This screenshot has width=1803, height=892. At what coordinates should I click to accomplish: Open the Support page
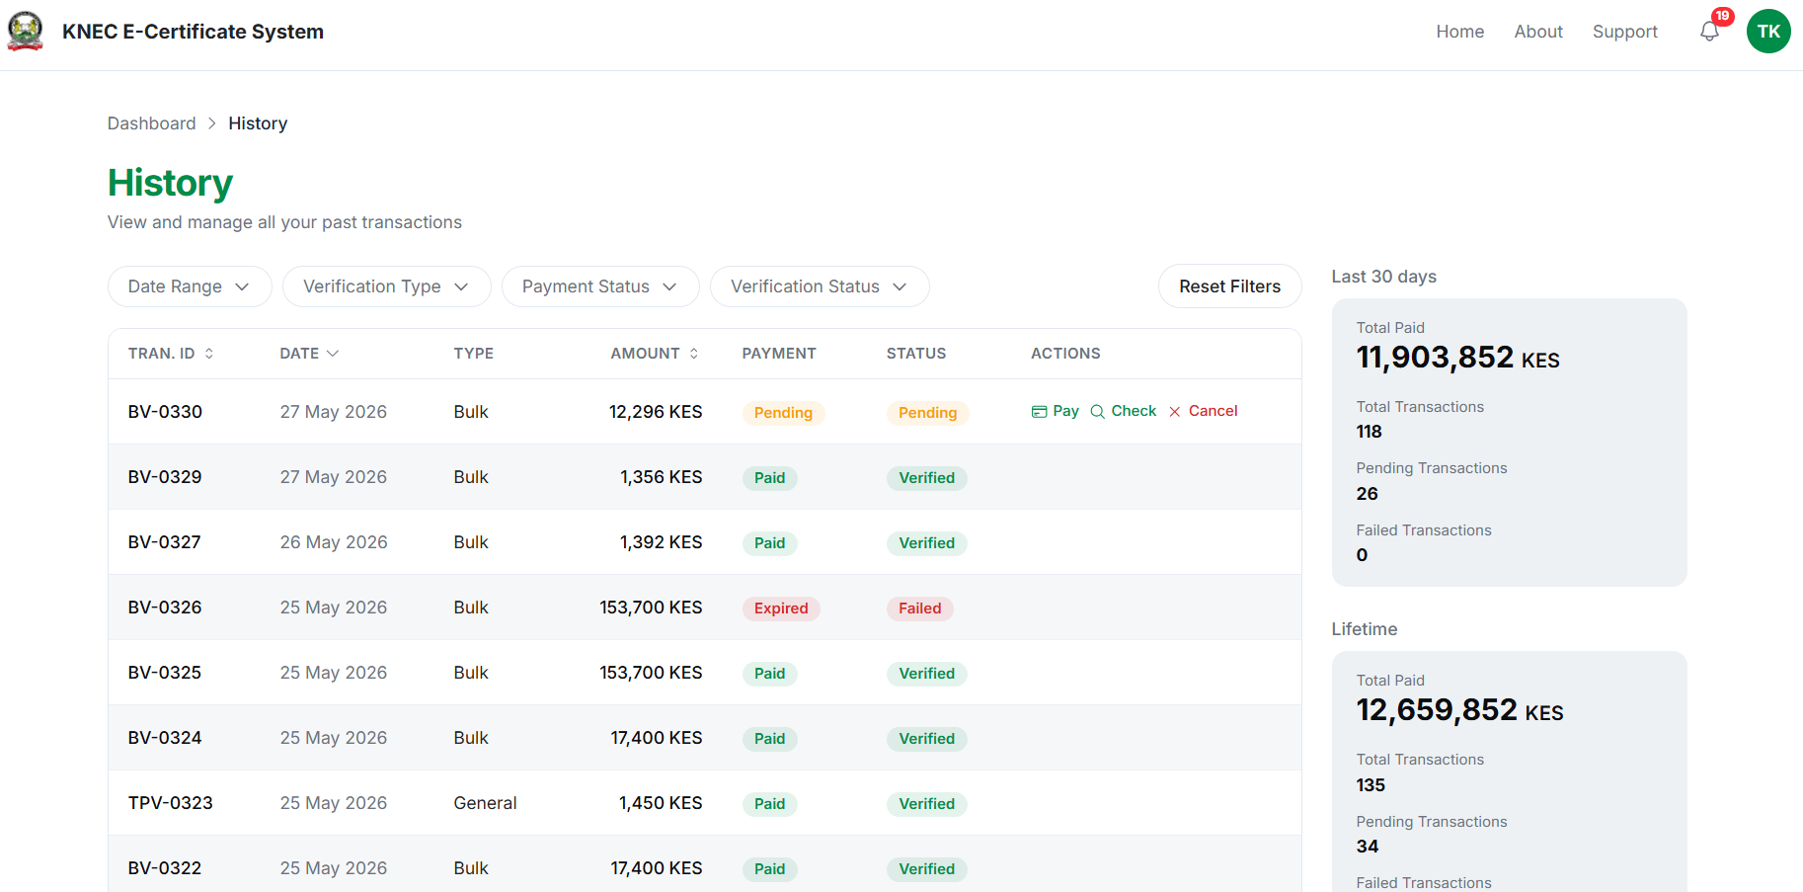click(1624, 32)
